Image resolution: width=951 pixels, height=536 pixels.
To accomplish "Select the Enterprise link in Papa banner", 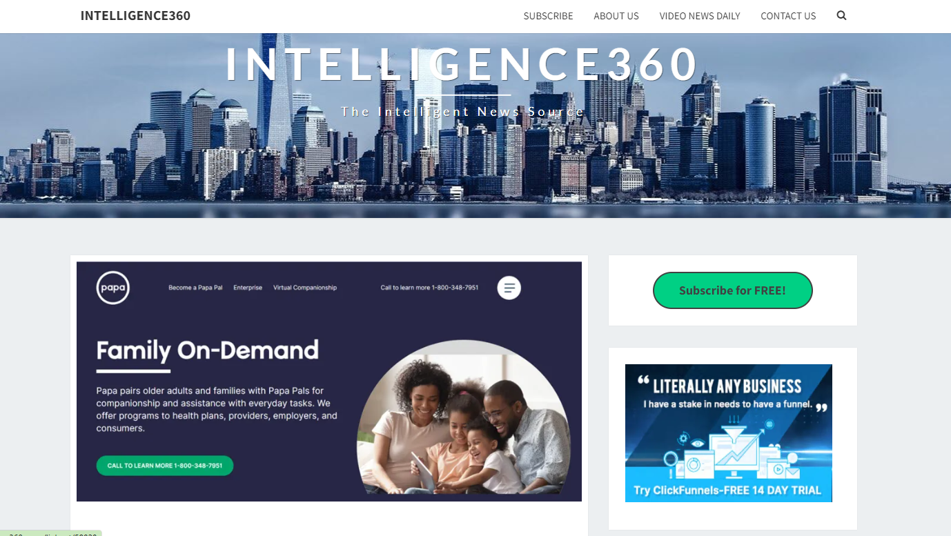I will pyautogui.click(x=248, y=288).
